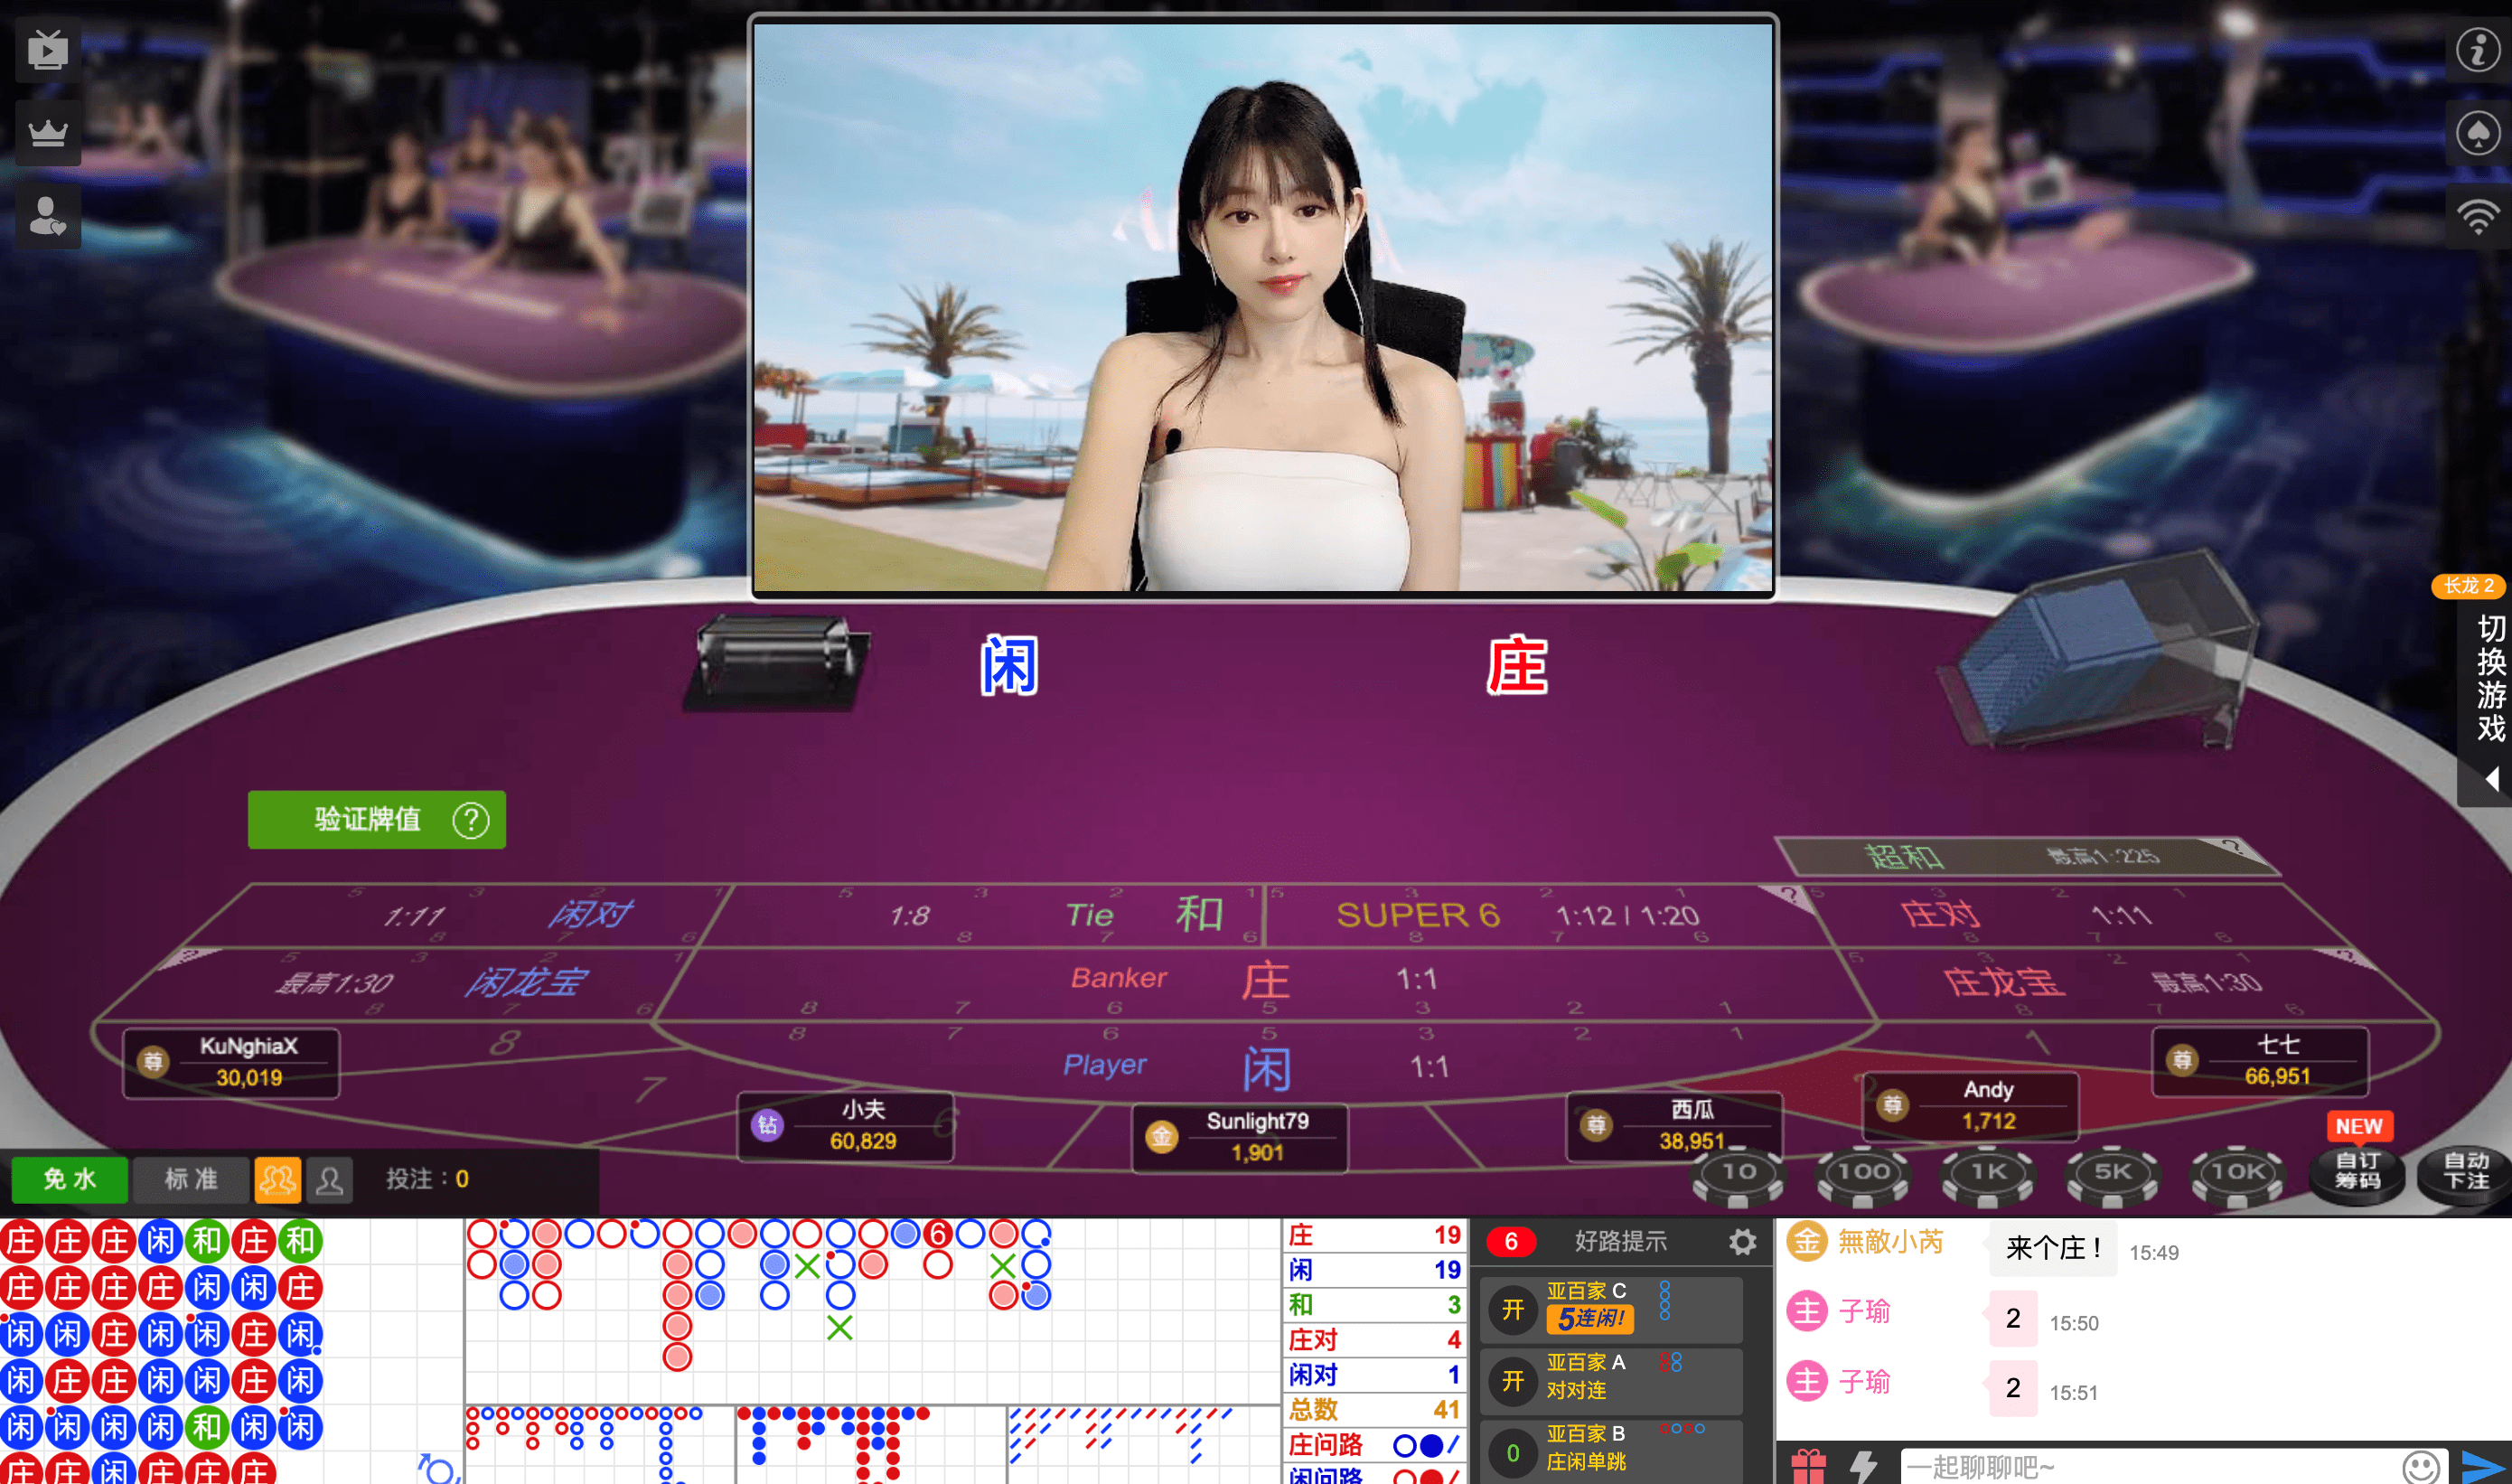The width and height of the screenshot is (2512, 1484).
Task: Open 亚百家 B table entry
Action: [1611, 1451]
